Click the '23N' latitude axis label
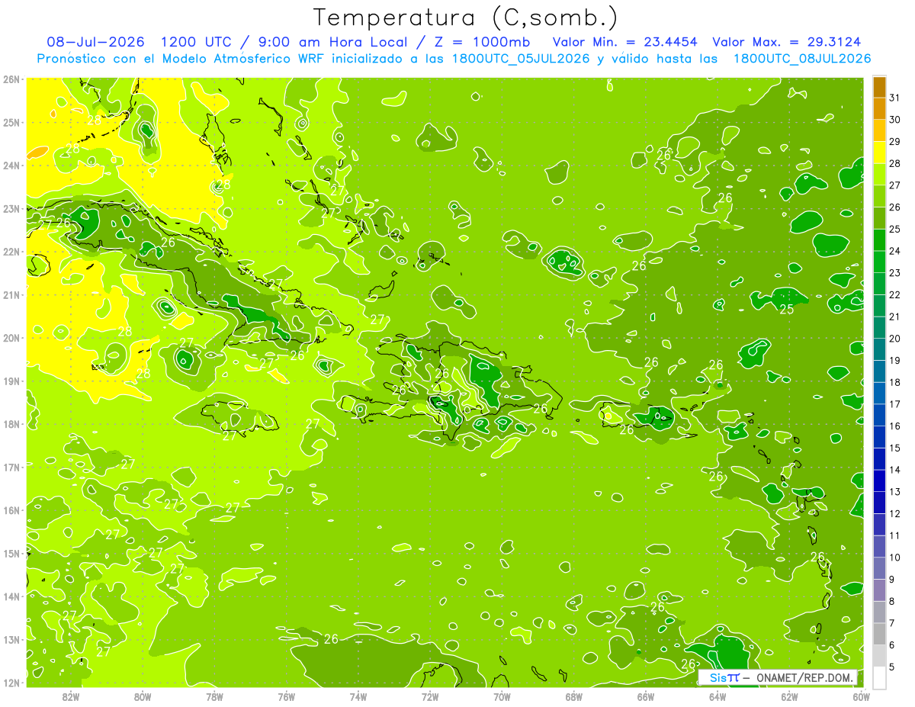The image size is (915, 707). point(11,208)
